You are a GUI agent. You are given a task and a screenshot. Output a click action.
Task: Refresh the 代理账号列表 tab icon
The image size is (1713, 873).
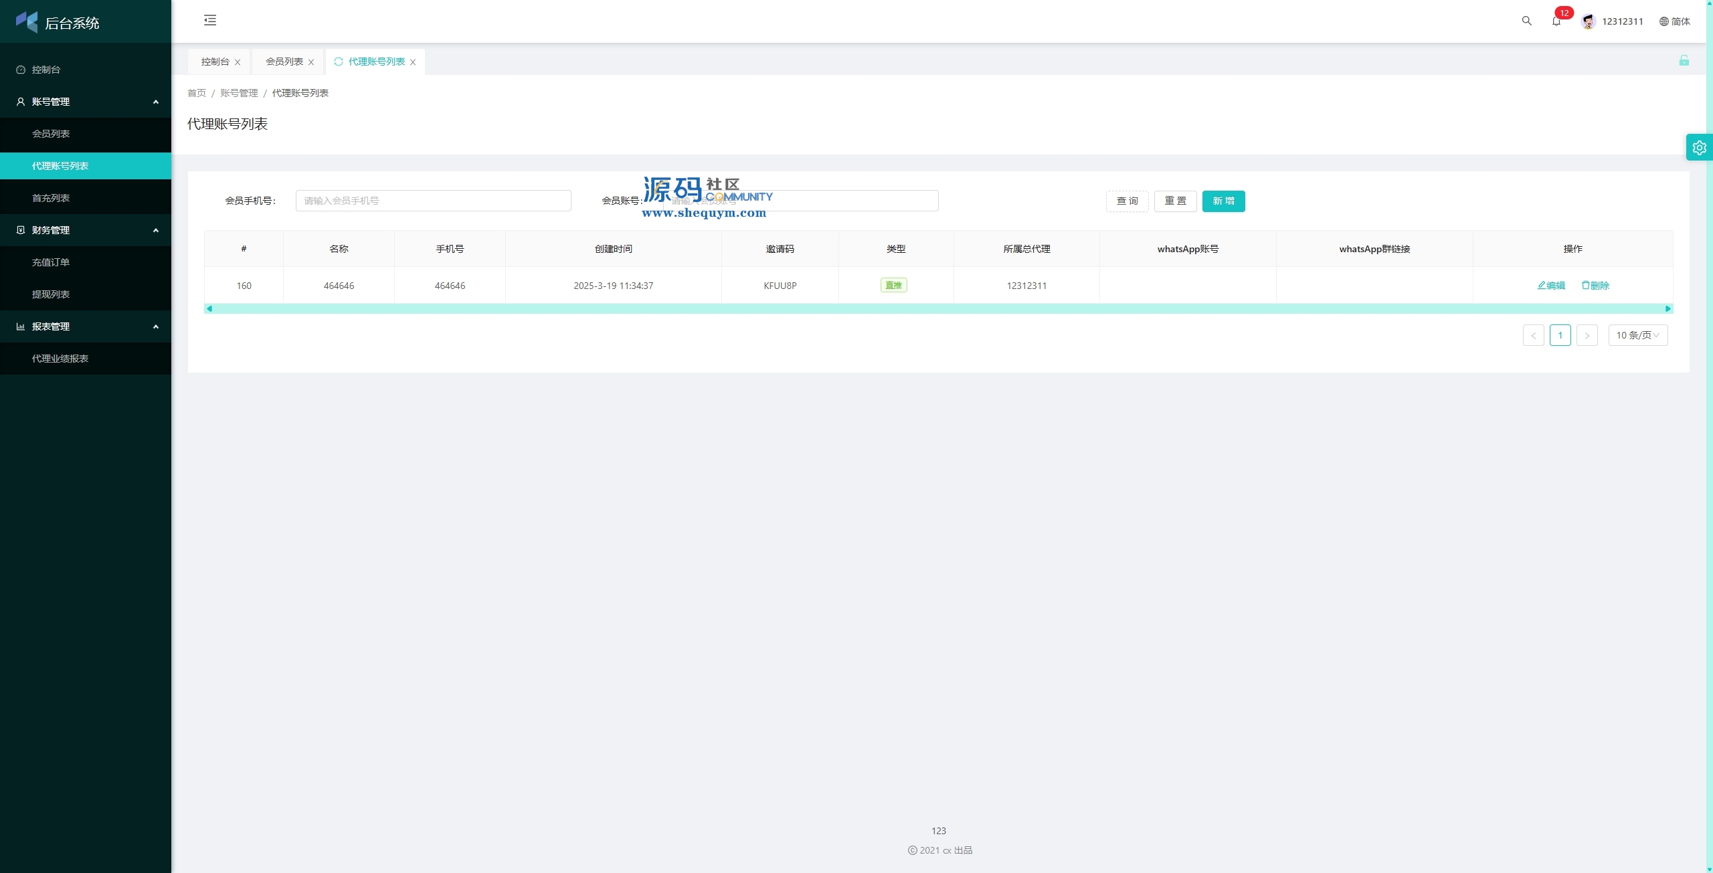pyautogui.click(x=339, y=62)
